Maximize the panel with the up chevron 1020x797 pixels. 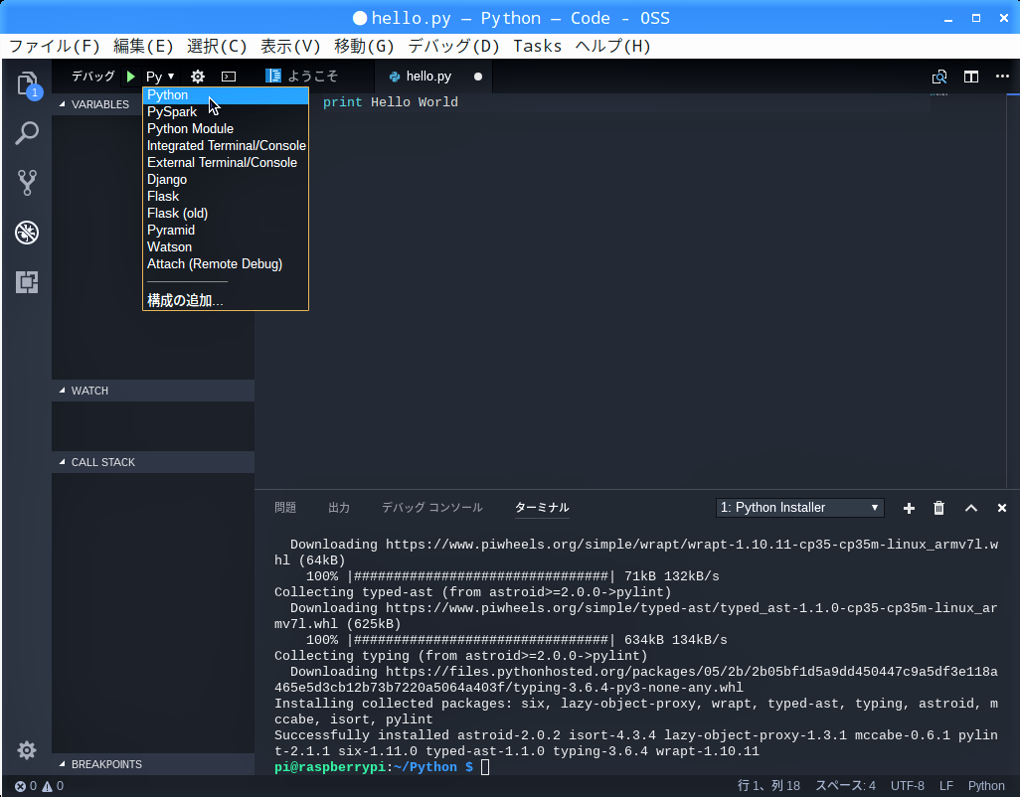970,508
